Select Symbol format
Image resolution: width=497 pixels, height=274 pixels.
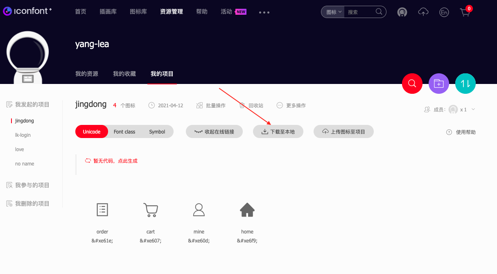point(157,131)
